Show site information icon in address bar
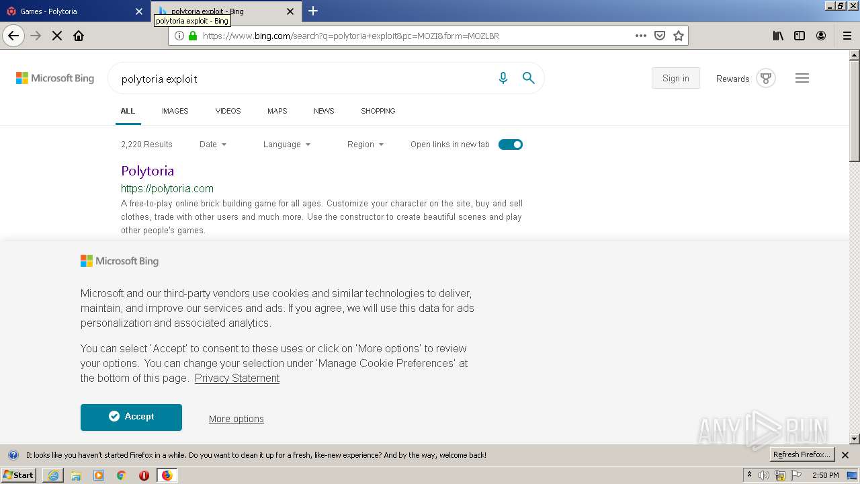Screen dimensions: 860x484 point(179,36)
